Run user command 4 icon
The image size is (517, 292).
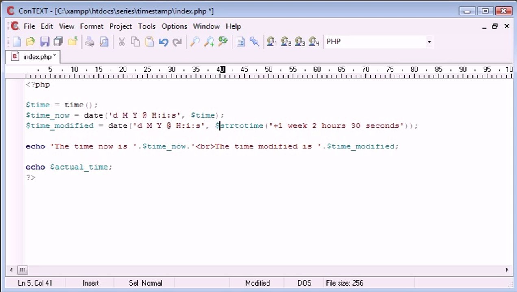click(314, 41)
